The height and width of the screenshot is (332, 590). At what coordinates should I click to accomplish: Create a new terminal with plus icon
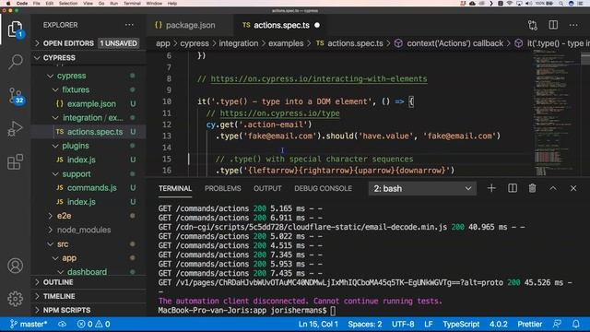pos(491,188)
